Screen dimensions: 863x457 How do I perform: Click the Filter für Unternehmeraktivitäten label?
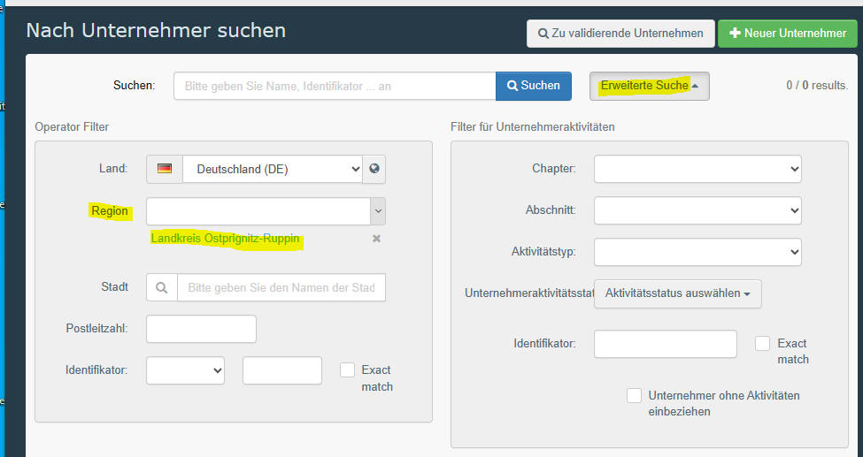(532, 127)
